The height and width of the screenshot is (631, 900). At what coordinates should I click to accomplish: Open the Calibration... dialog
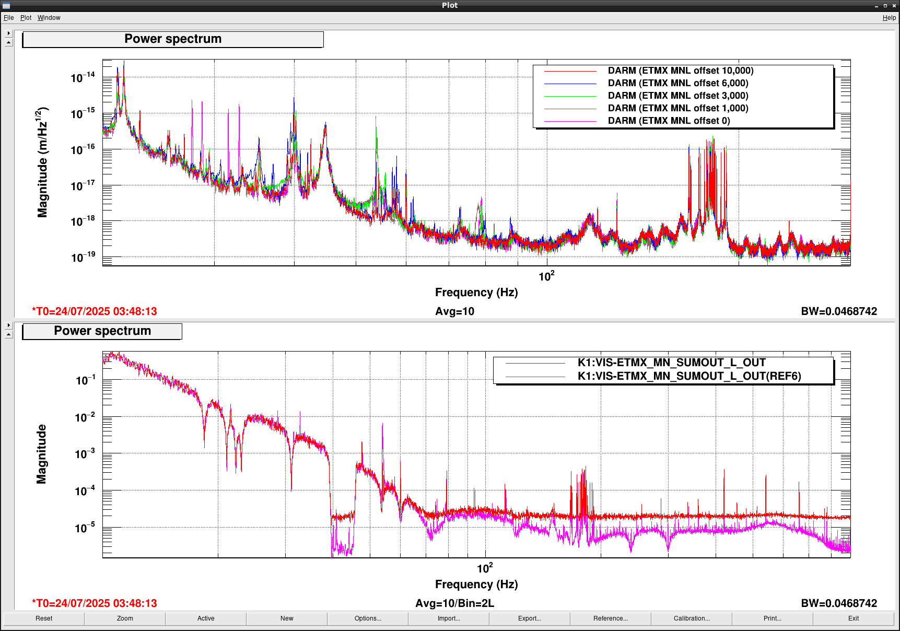[x=692, y=618]
